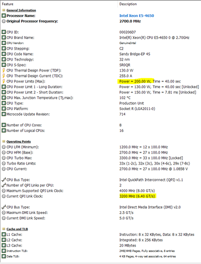Open the Operating Points section heading

[19, 141]
